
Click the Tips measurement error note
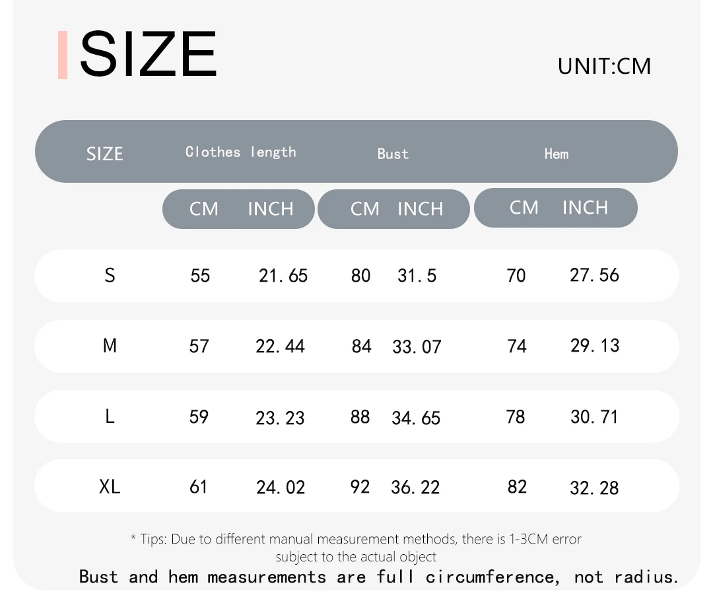pos(356,548)
